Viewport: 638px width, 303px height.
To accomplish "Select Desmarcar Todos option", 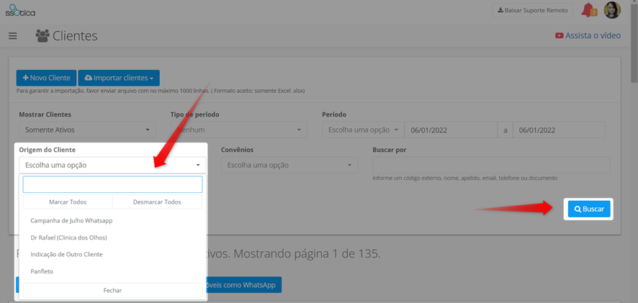I will coord(157,202).
